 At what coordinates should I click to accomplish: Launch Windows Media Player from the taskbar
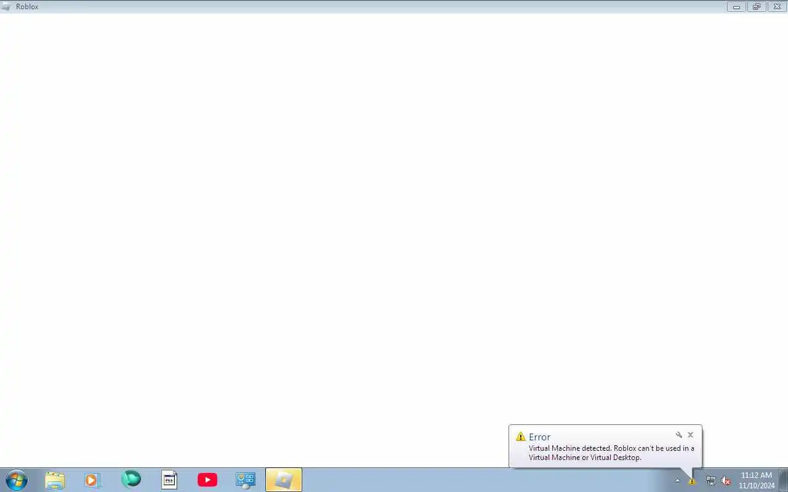click(x=92, y=480)
